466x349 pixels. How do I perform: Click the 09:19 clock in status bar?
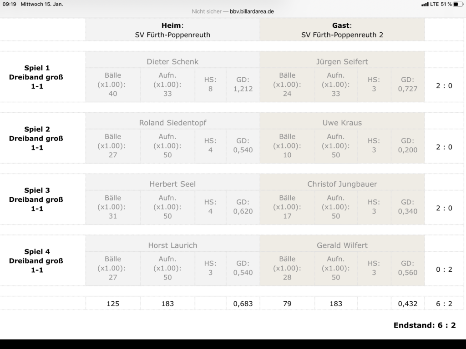[x=9, y=4]
